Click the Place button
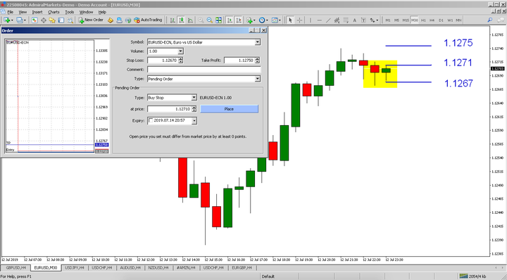The width and height of the screenshot is (507, 280). 229,109
